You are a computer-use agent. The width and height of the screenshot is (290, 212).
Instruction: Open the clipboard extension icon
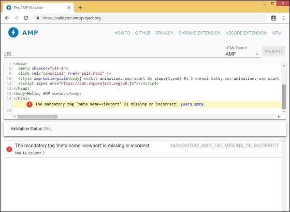(274, 18)
